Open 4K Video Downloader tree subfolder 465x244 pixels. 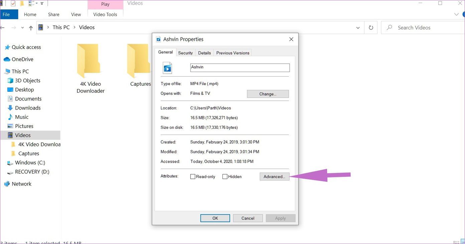click(39, 144)
